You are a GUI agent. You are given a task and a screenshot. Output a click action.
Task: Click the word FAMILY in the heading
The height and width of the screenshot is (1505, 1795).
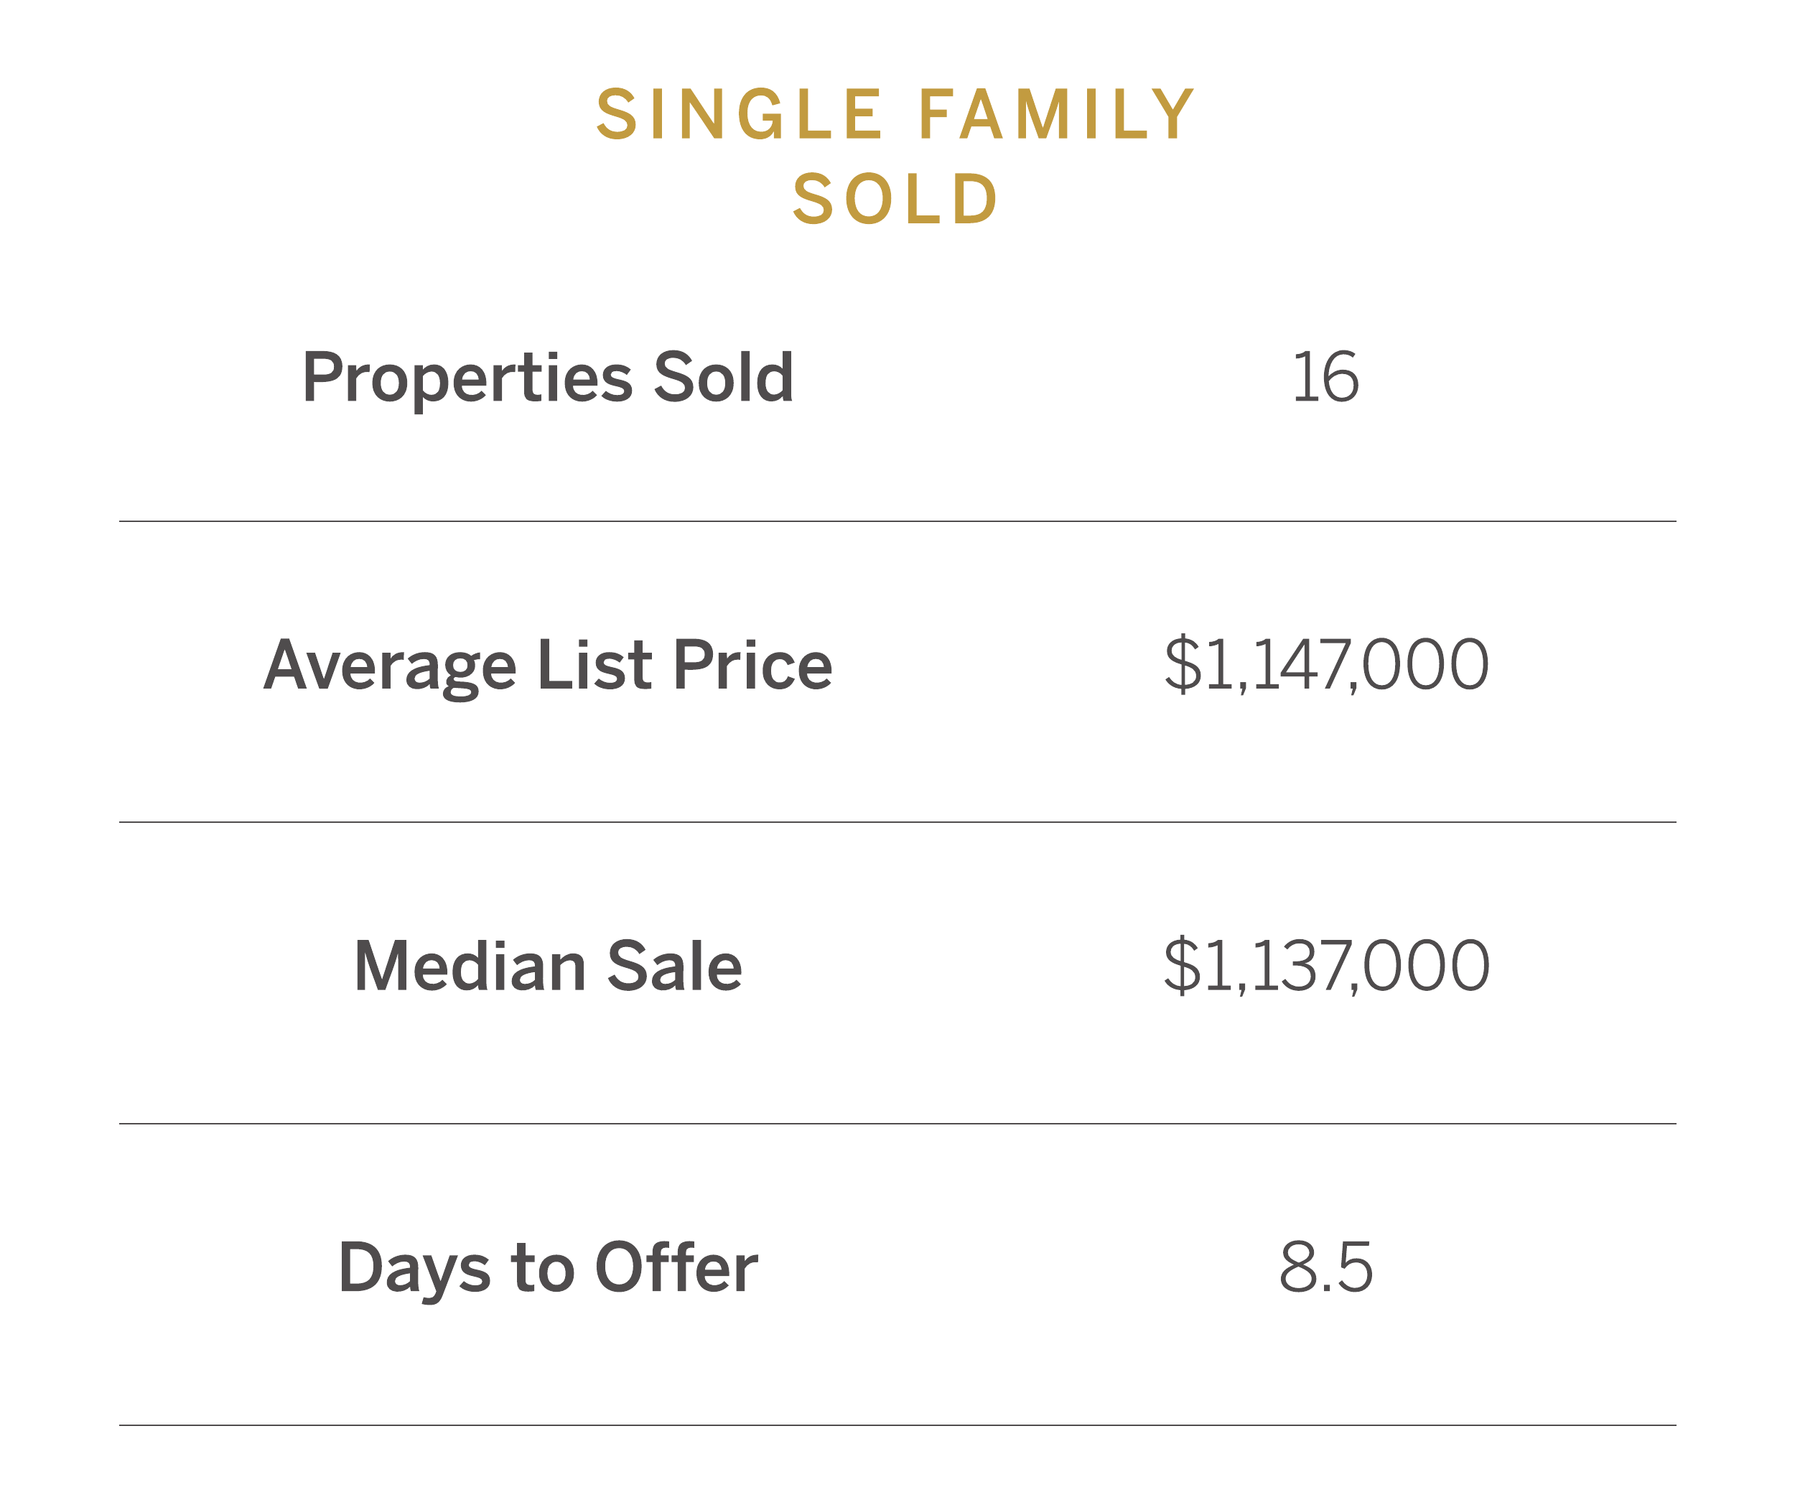(x=1058, y=113)
